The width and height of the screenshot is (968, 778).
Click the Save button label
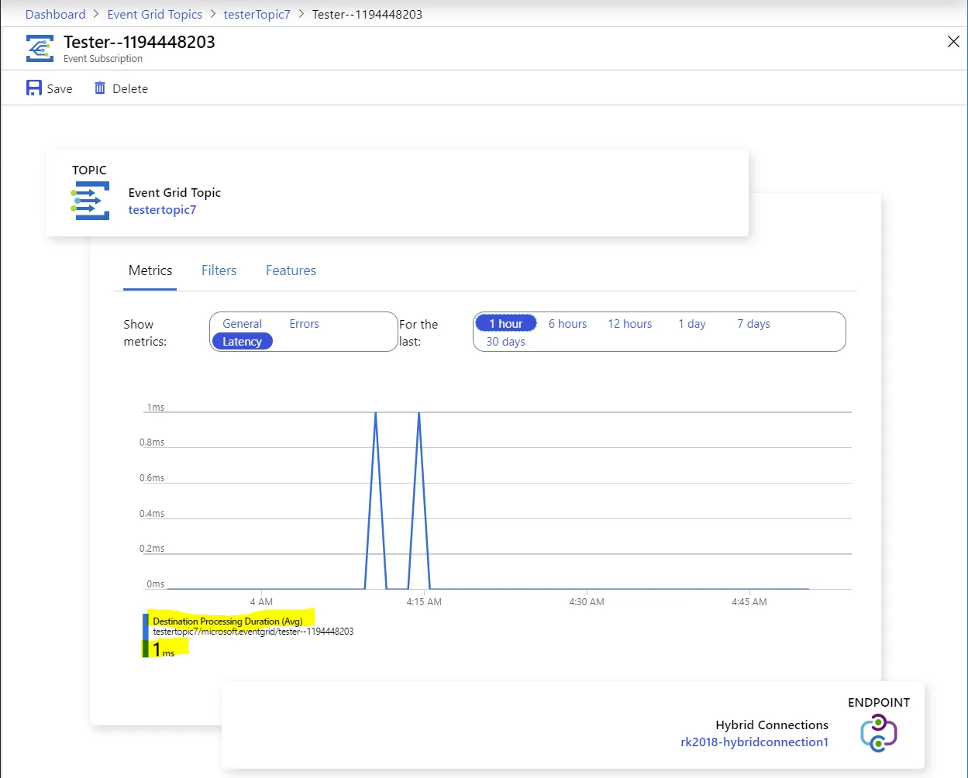(x=60, y=89)
